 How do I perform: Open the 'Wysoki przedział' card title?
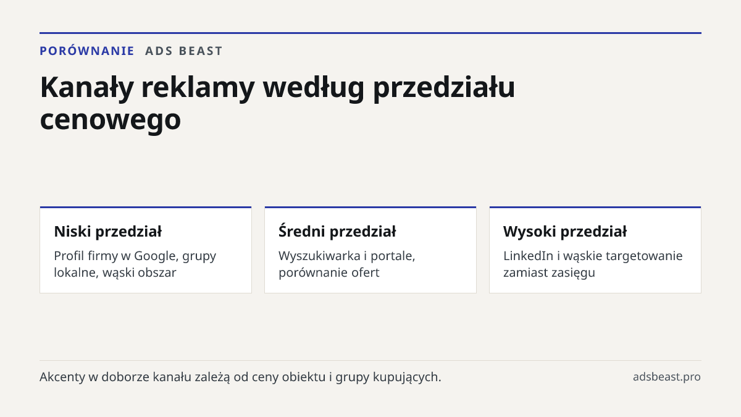(565, 232)
